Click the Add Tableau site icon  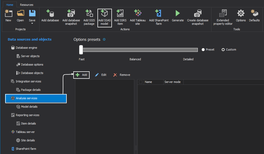pyautogui.click(x=138, y=14)
